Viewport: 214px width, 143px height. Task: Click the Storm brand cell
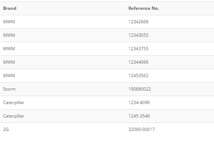pos(9,89)
